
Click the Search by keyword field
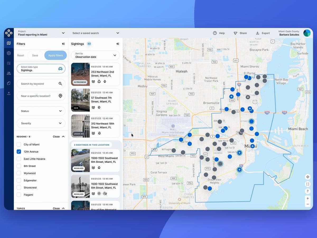[x=41, y=84]
